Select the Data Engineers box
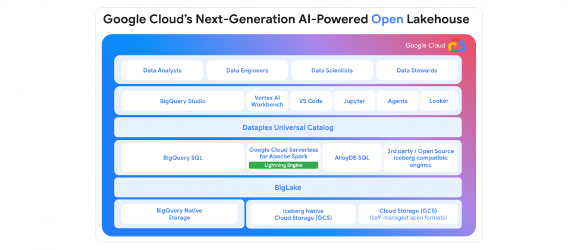The width and height of the screenshot is (571, 250). coord(247,70)
